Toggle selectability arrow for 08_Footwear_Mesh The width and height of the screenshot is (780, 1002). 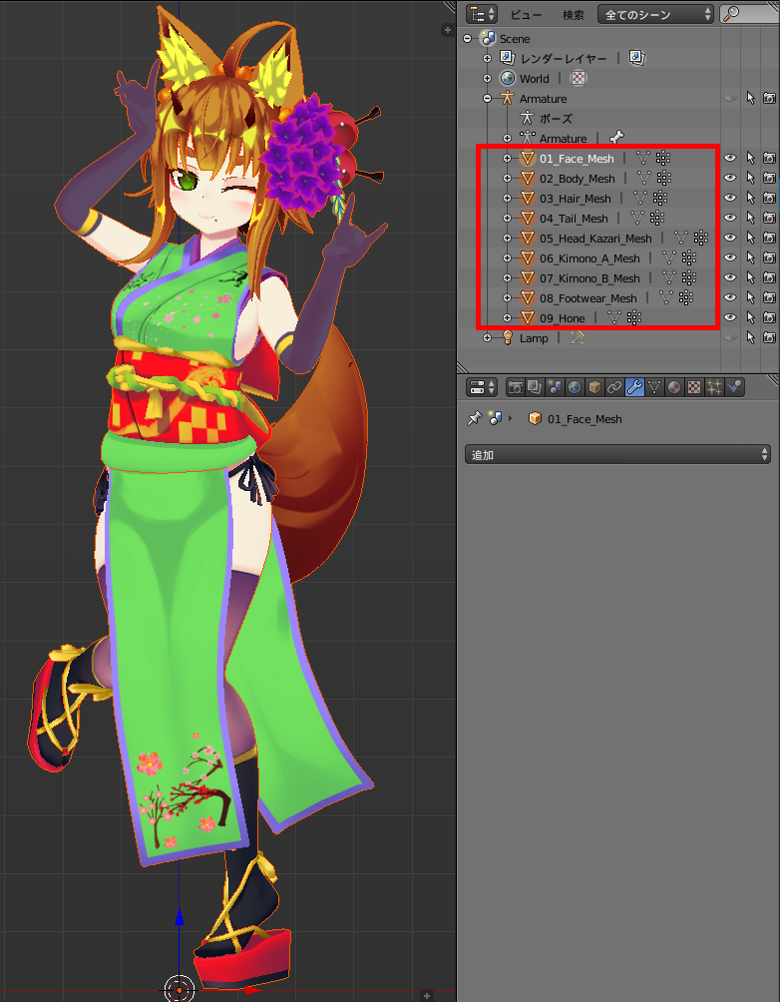pyautogui.click(x=750, y=298)
